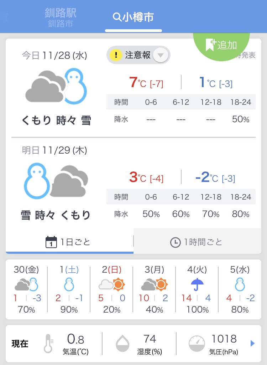267x365 pixels.
Task: Tap the humidity droplet icon
Action: pos(122,344)
